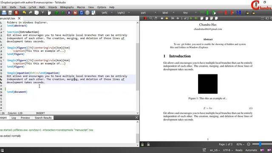Image resolution: width=272 pixels, height=153 pixels.
Task: Collapse the \section{Introduction} fold marker
Action: (4, 32)
